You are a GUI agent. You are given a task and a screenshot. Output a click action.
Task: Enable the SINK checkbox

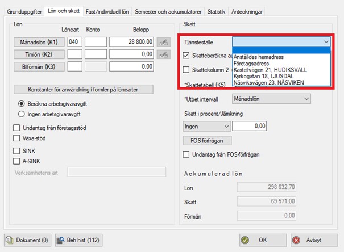tap(17, 150)
